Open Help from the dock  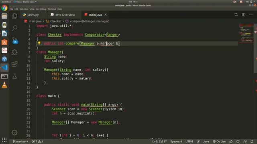point(4,59)
